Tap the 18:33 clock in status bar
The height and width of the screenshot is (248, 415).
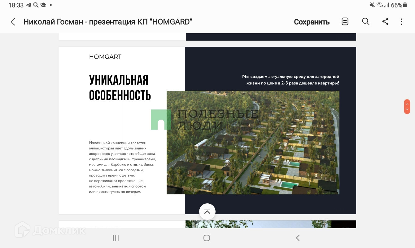pyautogui.click(x=16, y=5)
